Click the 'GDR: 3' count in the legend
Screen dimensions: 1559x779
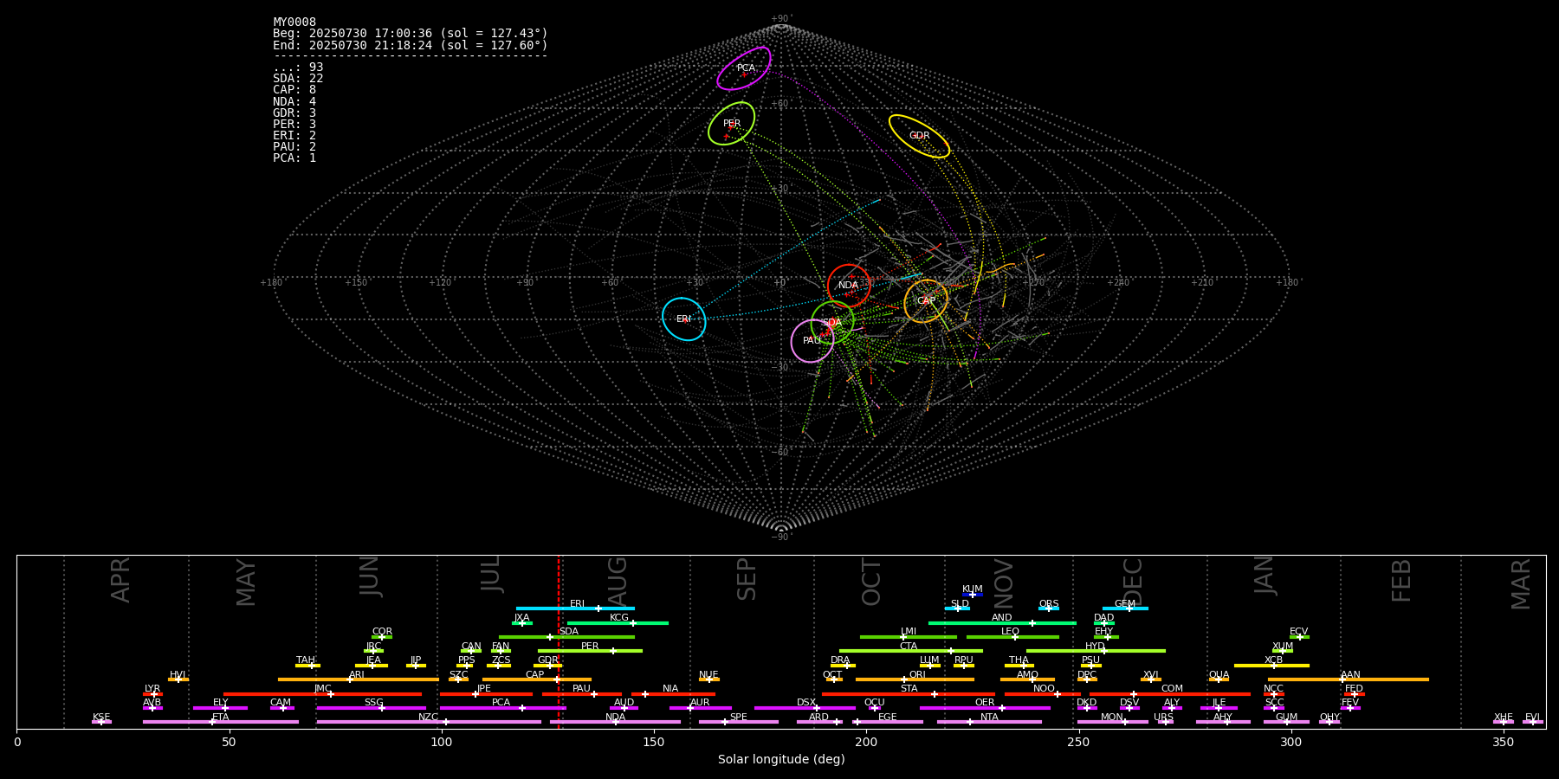coord(294,113)
